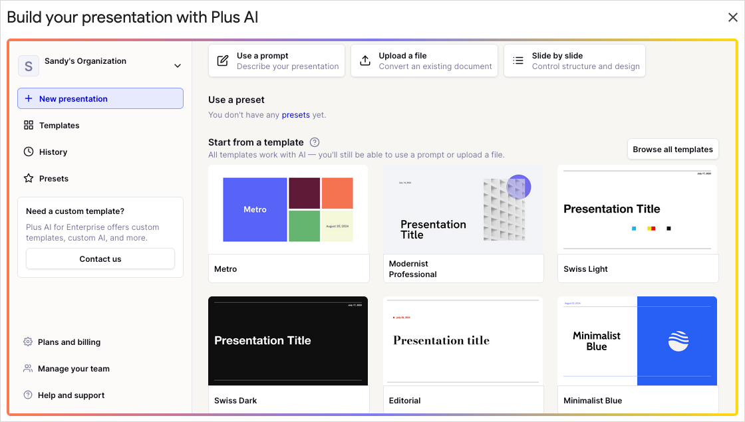Follow the presets link

295,115
